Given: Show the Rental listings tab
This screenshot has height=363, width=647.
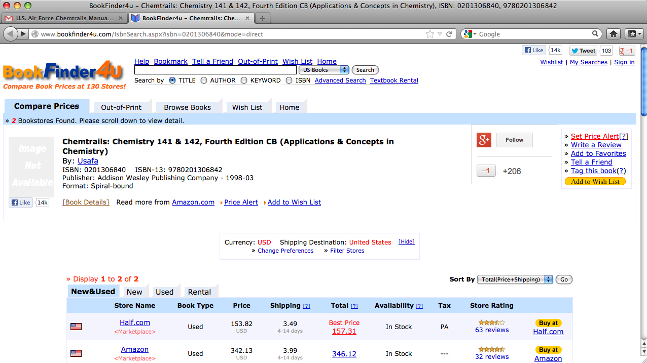Looking at the screenshot, I should (199, 292).
